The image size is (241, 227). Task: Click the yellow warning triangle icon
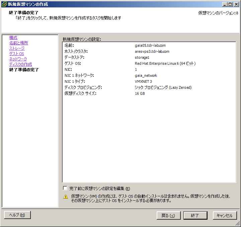(x=66, y=197)
